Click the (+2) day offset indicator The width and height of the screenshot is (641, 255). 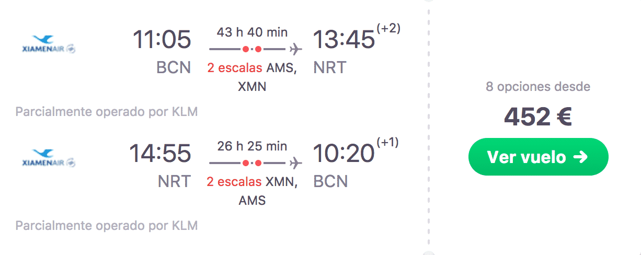tap(389, 29)
